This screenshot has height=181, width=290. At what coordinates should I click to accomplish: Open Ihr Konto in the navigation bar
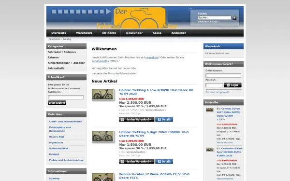[109, 33]
